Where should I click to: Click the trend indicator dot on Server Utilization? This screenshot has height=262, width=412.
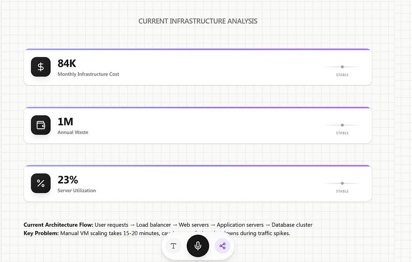point(342,183)
